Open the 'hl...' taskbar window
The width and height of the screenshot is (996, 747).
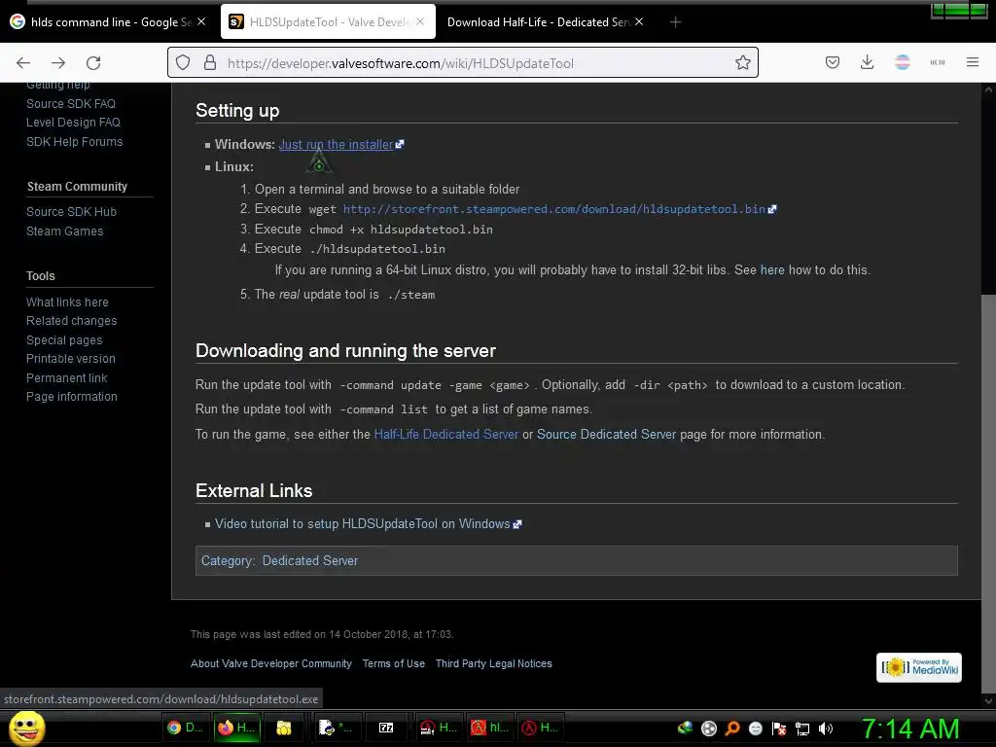490,728
